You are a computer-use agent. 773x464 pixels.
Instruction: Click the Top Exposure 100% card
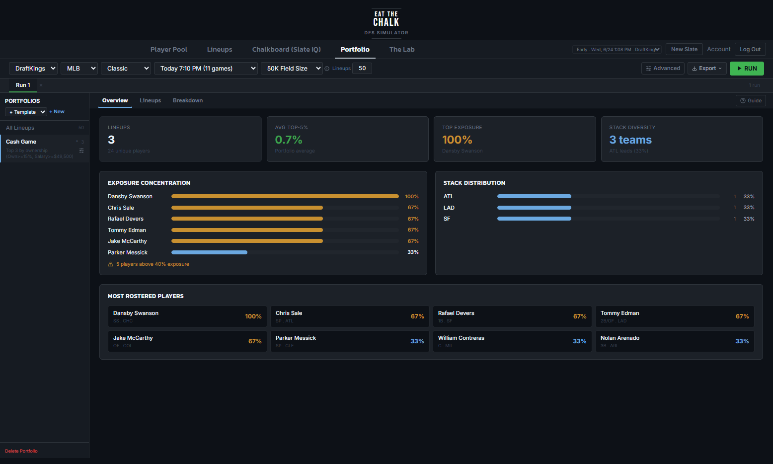pyautogui.click(x=515, y=139)
